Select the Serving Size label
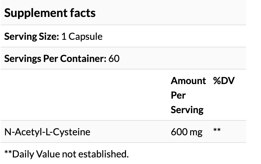This screenshot has height=164, width=261. click(x=32, y=37)
